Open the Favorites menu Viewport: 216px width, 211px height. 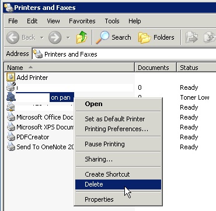pyautogui.click(x=82, y=21)
